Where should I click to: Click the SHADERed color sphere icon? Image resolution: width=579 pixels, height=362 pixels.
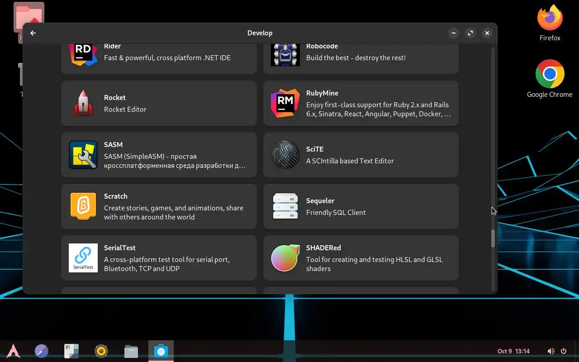click(x=285, y=258)
